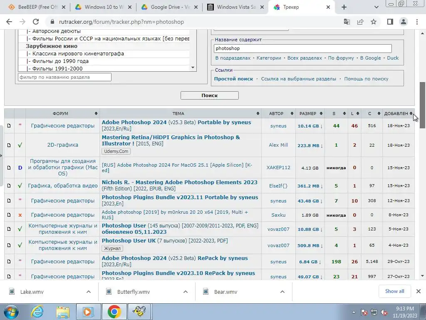Open the 2D-графика forum link
Image resolution: width=426 pixels, height=320 pixels.
coord(62,145)
